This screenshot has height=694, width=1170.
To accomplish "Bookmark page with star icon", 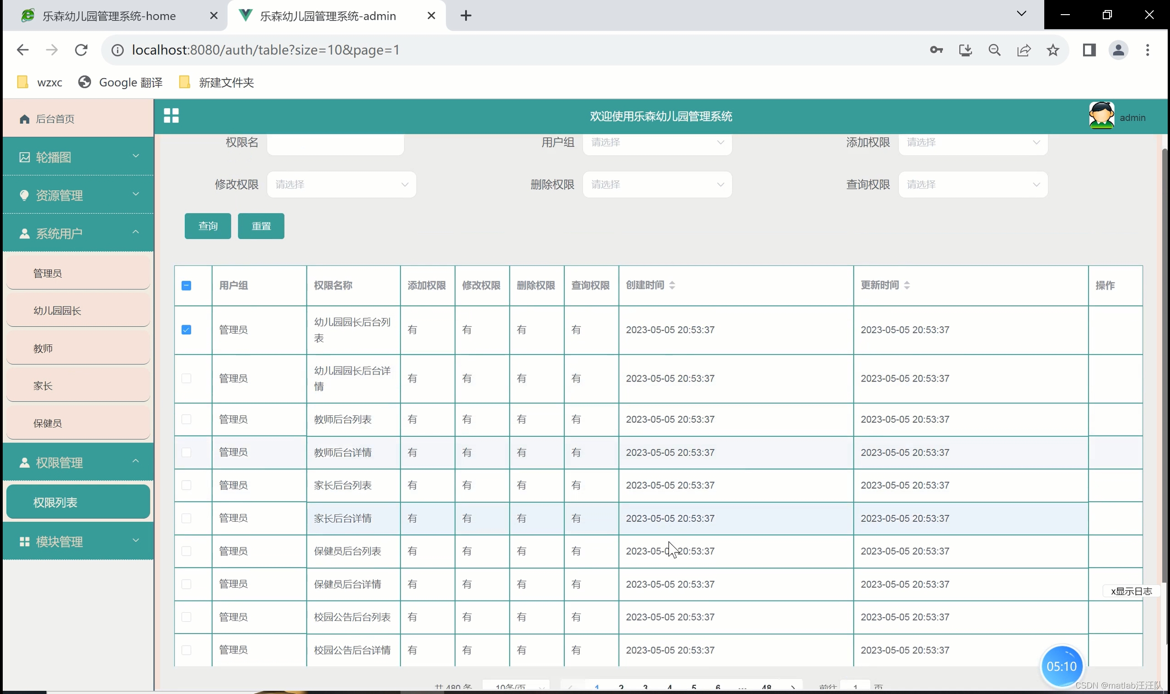I will coord(1053,50).
